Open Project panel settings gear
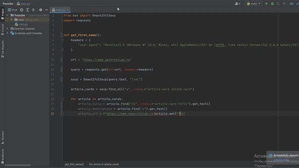 point(41,10)
